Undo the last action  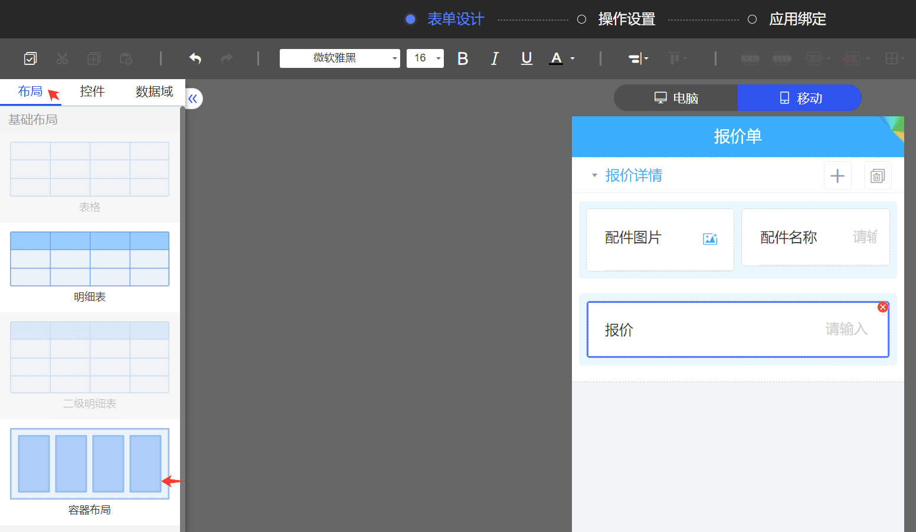195,58
